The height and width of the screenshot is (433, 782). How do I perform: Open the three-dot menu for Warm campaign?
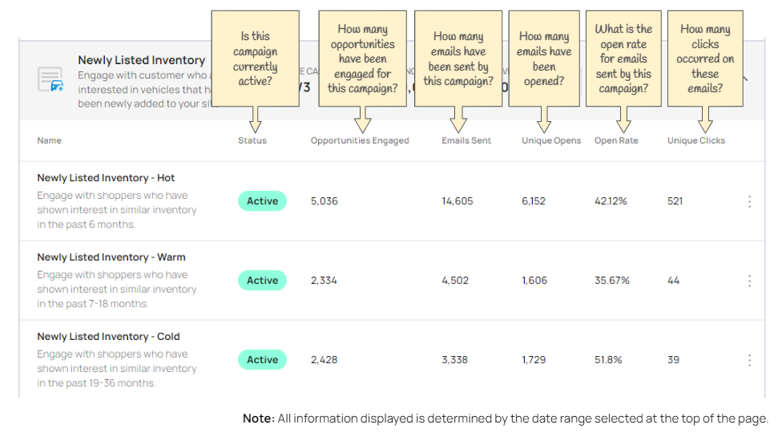tap(749, 281)
